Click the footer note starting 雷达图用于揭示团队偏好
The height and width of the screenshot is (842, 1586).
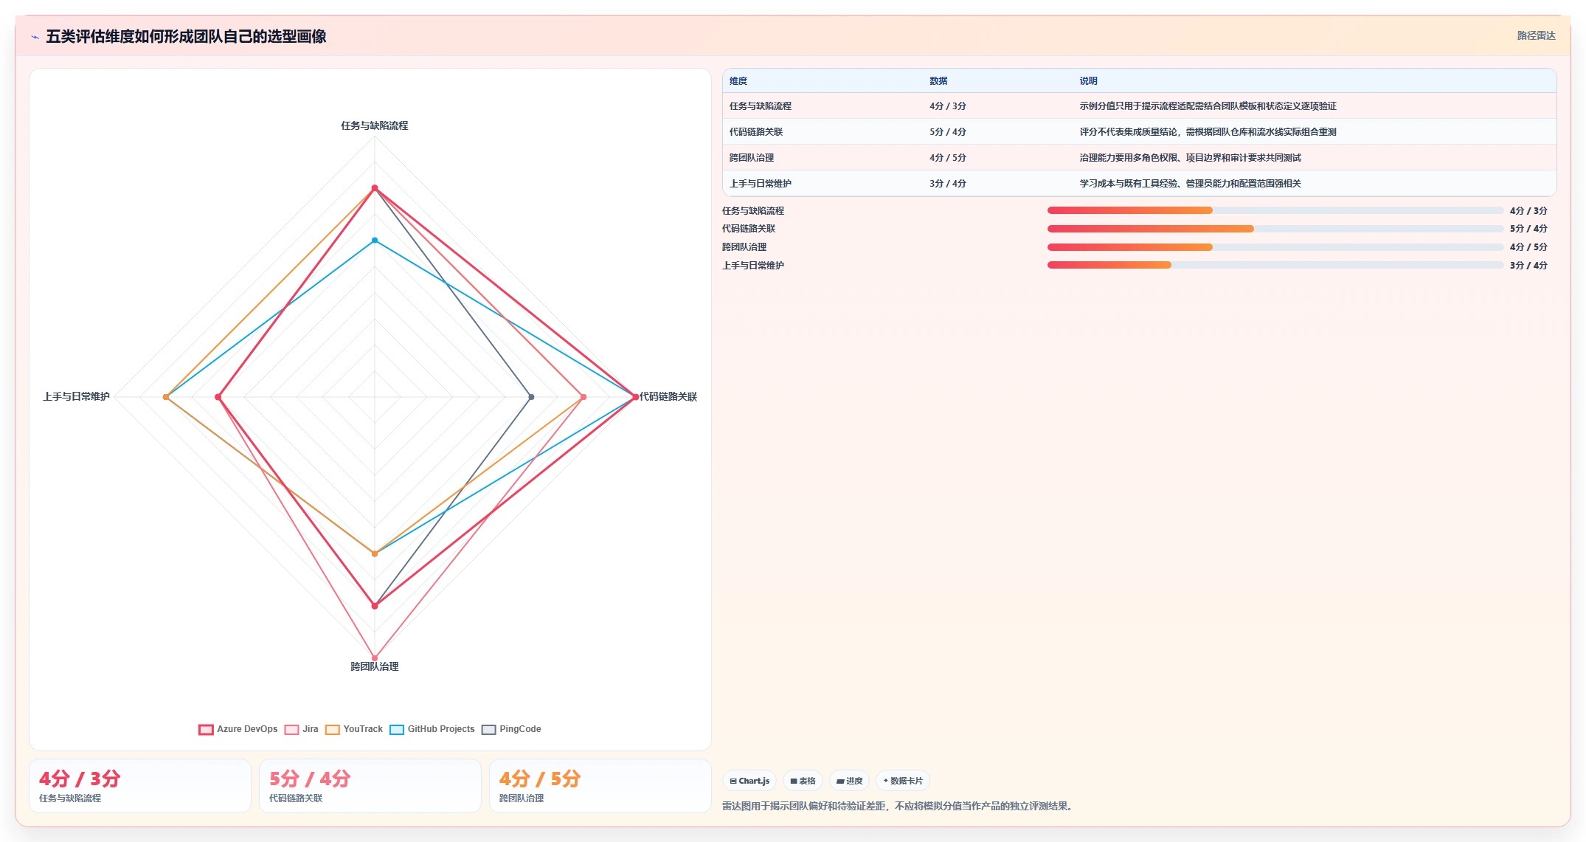click(899, 806)
